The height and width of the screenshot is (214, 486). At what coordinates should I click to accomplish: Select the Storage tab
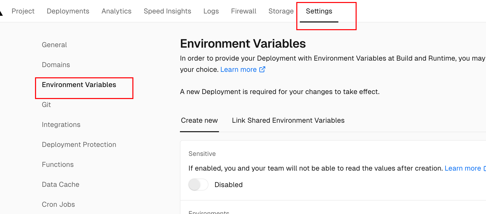(281, 11)
